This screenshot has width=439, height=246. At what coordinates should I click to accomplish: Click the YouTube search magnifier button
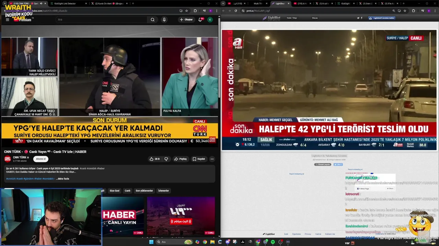pyautogui.click(x=153, y=19)
